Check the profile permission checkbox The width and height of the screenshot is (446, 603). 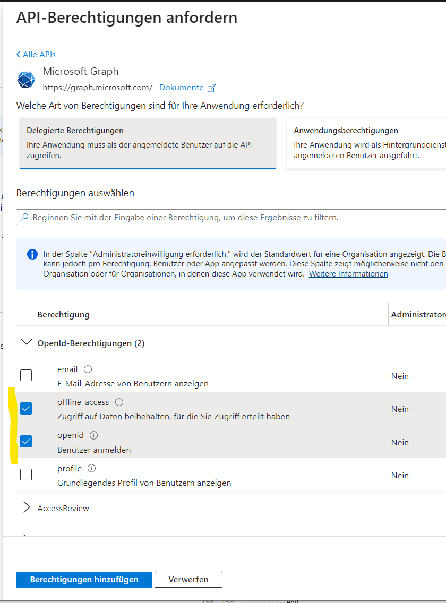(x=26, y=475)
